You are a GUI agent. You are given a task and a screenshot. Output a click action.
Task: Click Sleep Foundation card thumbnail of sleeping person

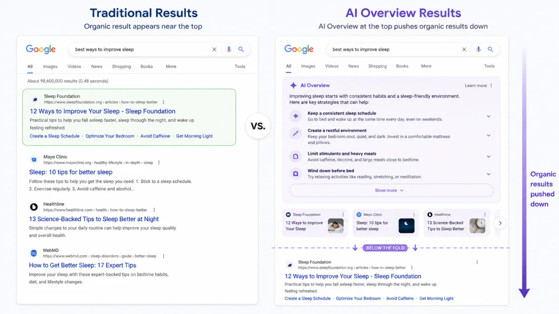(336, 226)
